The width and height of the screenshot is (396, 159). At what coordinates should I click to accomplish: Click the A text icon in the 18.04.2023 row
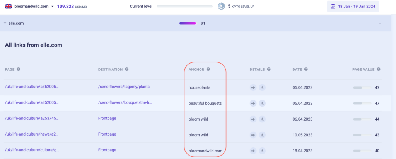click(x=262, y=151)
